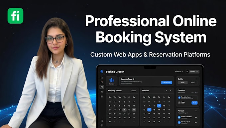Screen dimensions: 226x128
Task: Click the blue fi logo in dashboard header
Action: [x=102, y=72]
